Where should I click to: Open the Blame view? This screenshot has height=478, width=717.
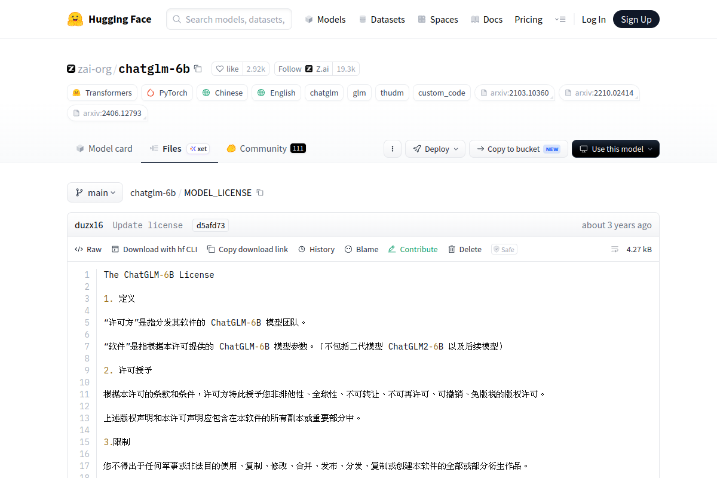361,249
